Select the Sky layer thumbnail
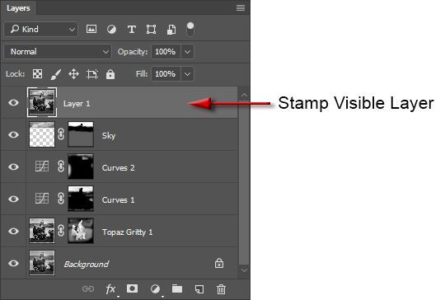Screen dimensions: 445x300 [42, 134]
